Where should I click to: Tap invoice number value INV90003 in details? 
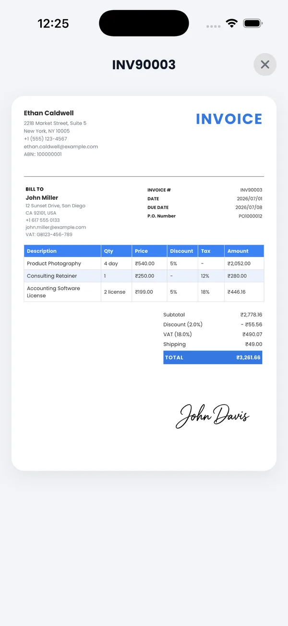pos(251,190)
